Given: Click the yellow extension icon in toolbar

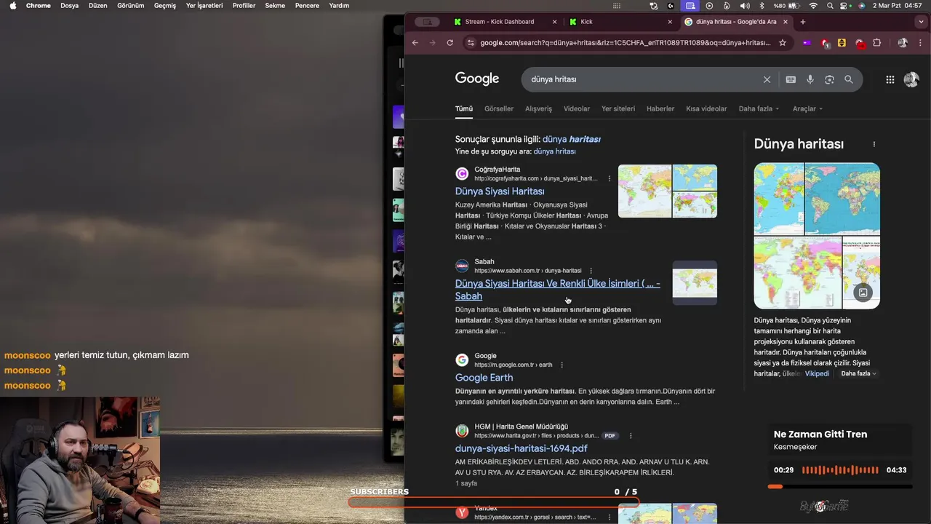Looking at the screenshot, I should [842, 43].
